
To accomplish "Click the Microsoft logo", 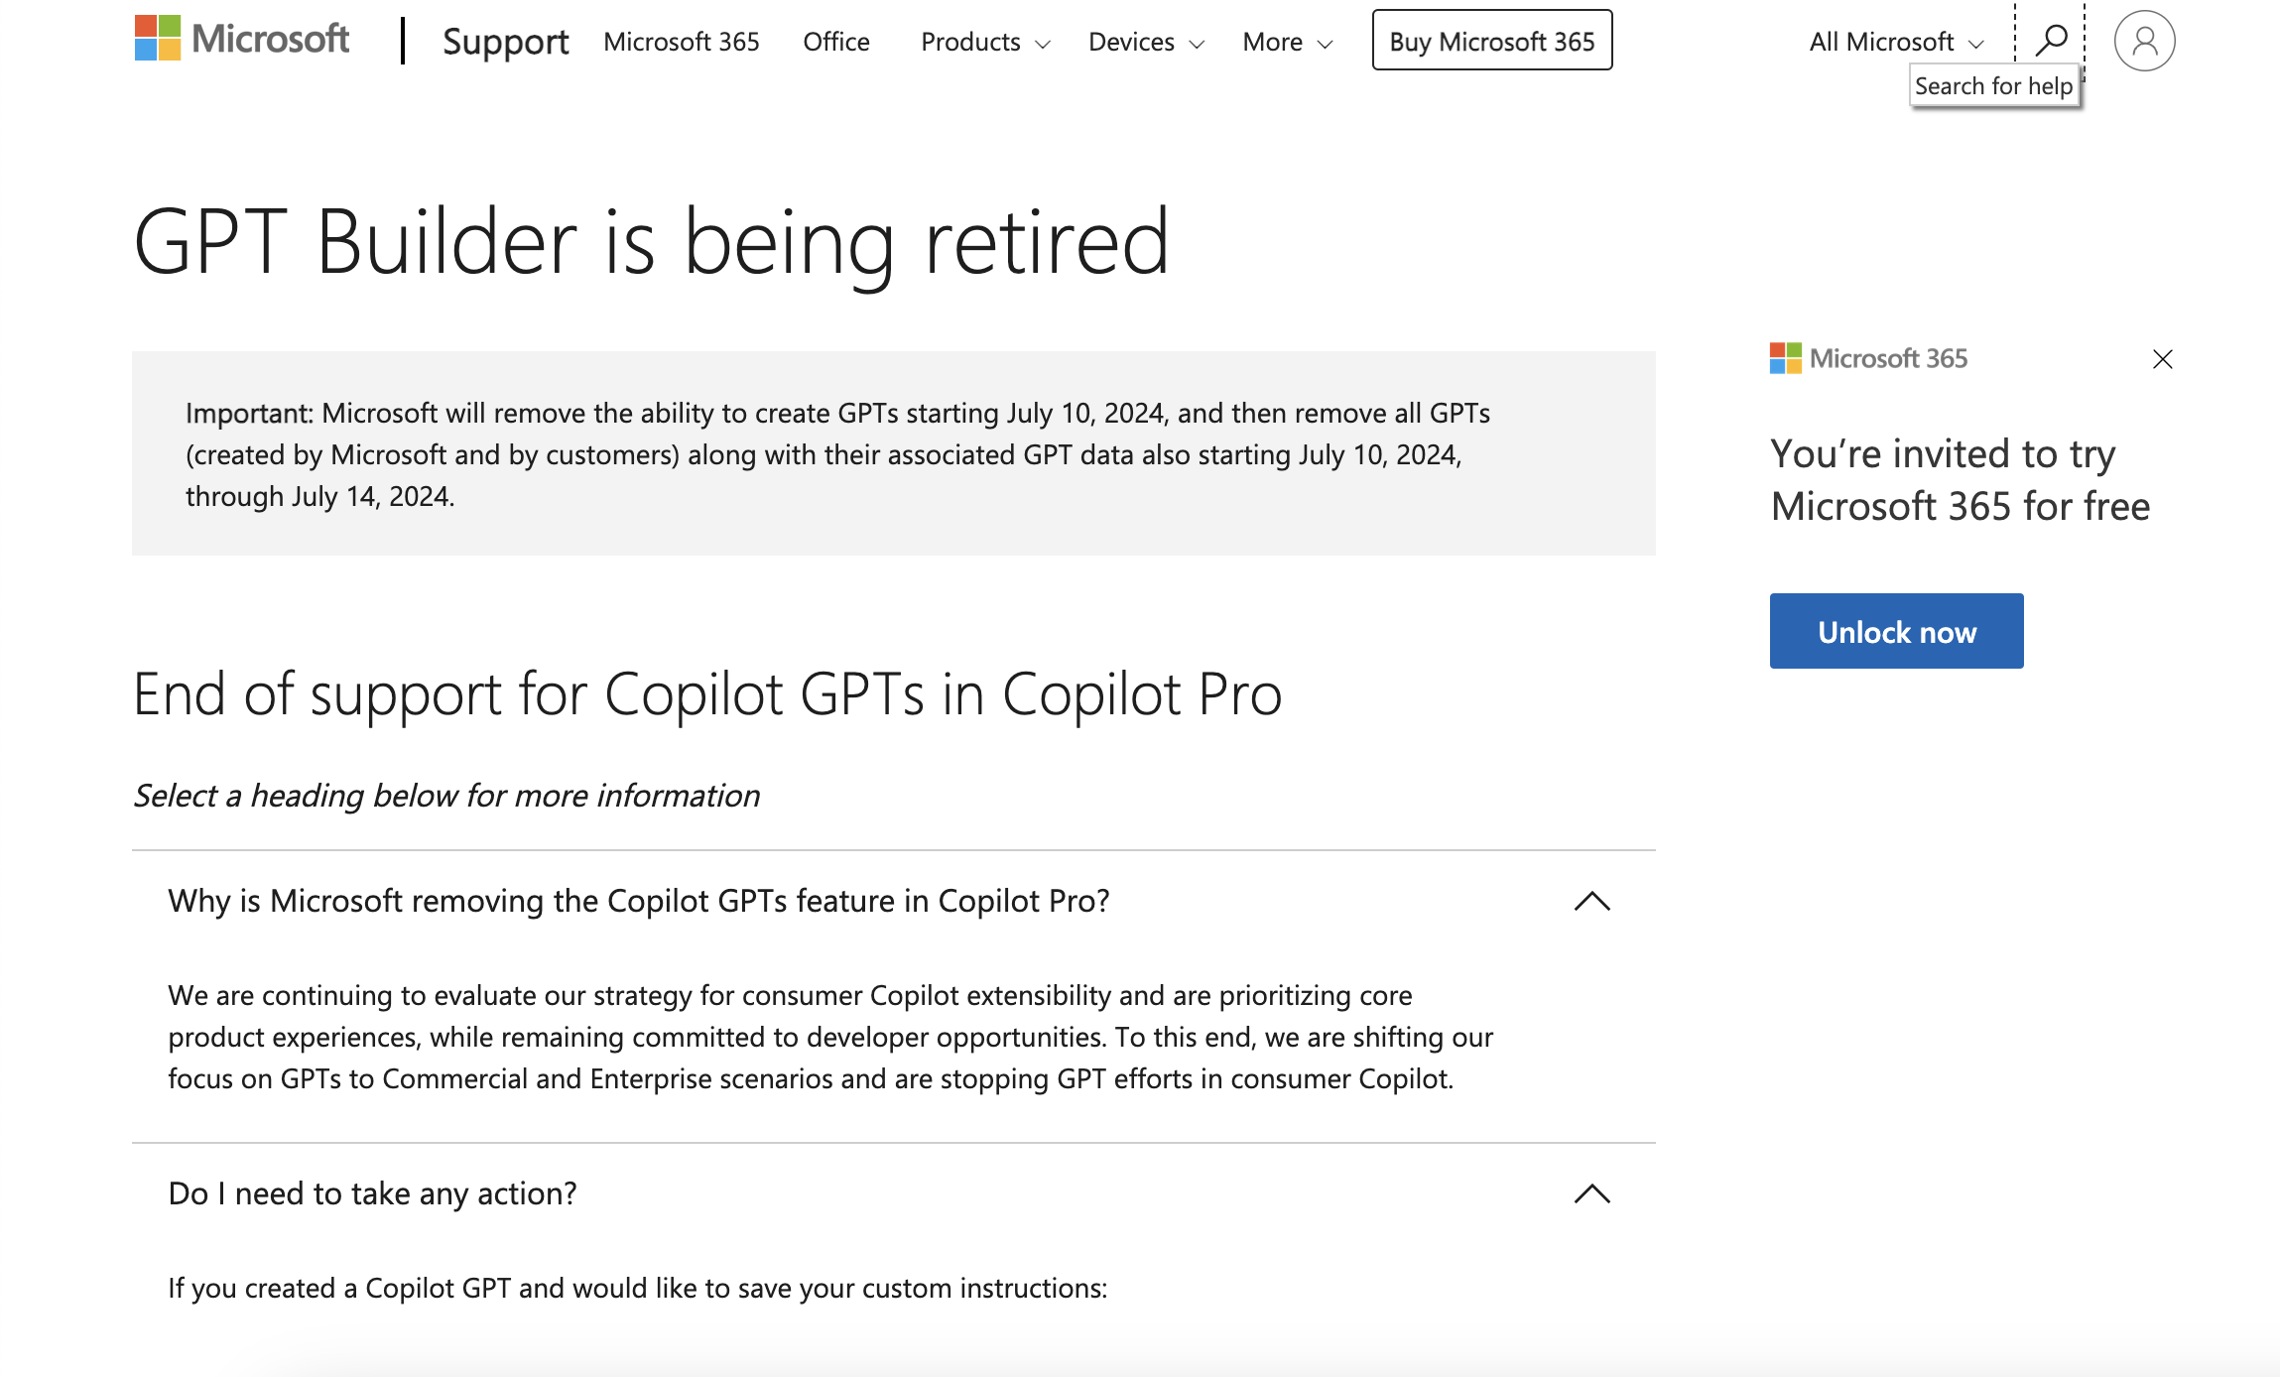I will pyautogui.click(x=240, y=40).
